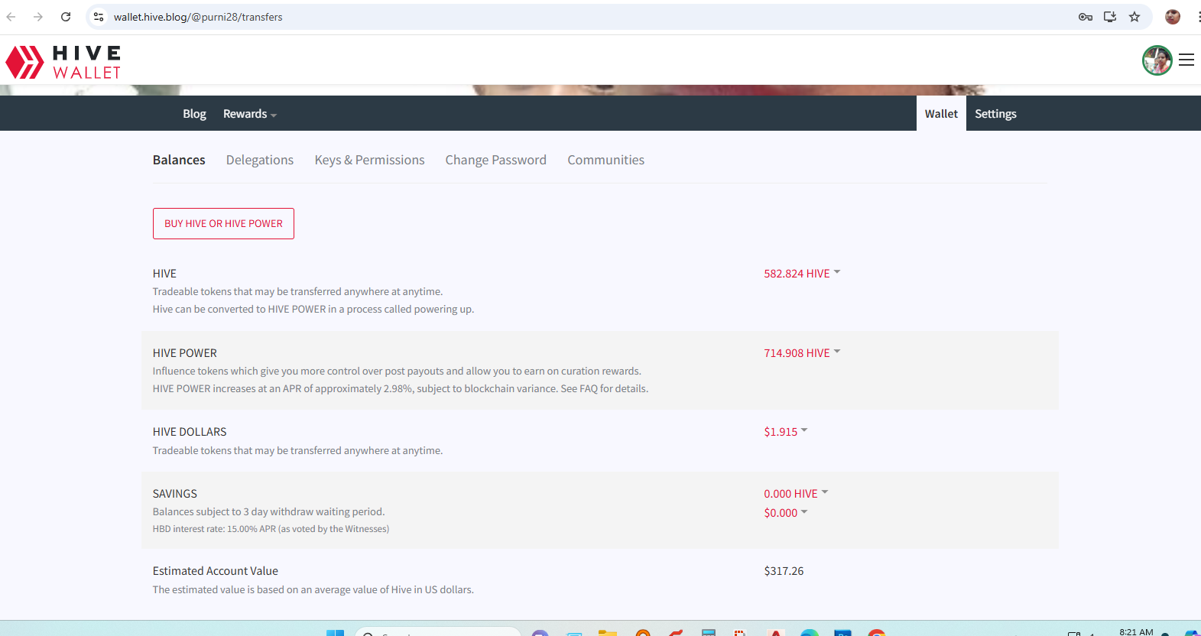Open the savings 0.000 HIVE dropdown
1201x636 pixels.
[796, 494]
